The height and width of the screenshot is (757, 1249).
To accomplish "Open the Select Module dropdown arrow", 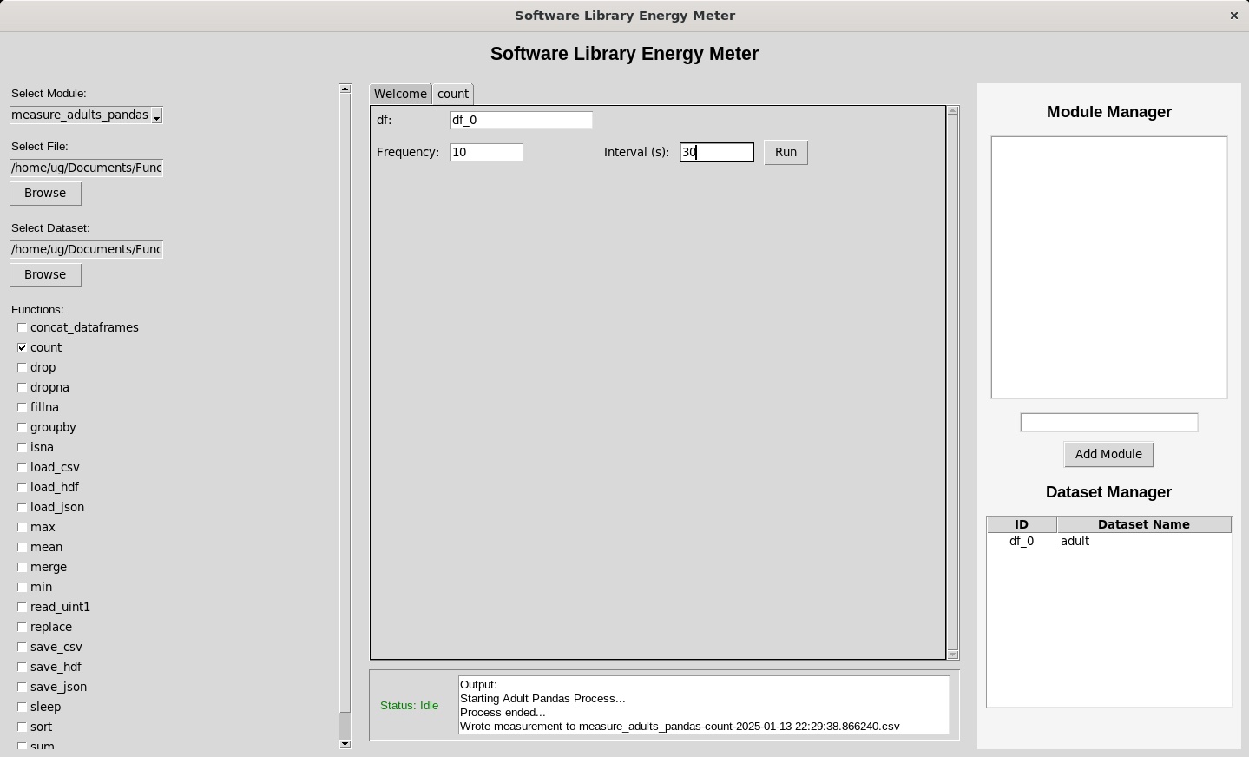I will point(156,115).
